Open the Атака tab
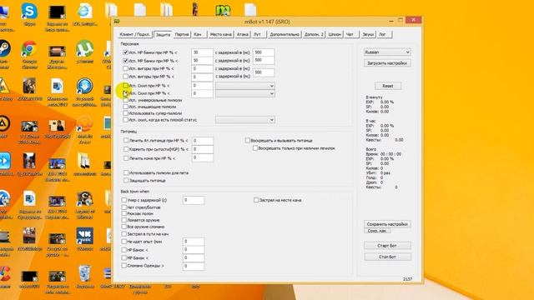Image resolution: width=534 pixels, height=300 pixels. (243, 34)
